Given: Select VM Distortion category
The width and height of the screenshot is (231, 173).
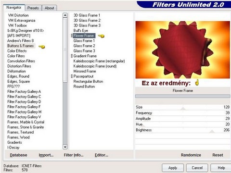Looking at the screenshot, I should coord(18,15).
